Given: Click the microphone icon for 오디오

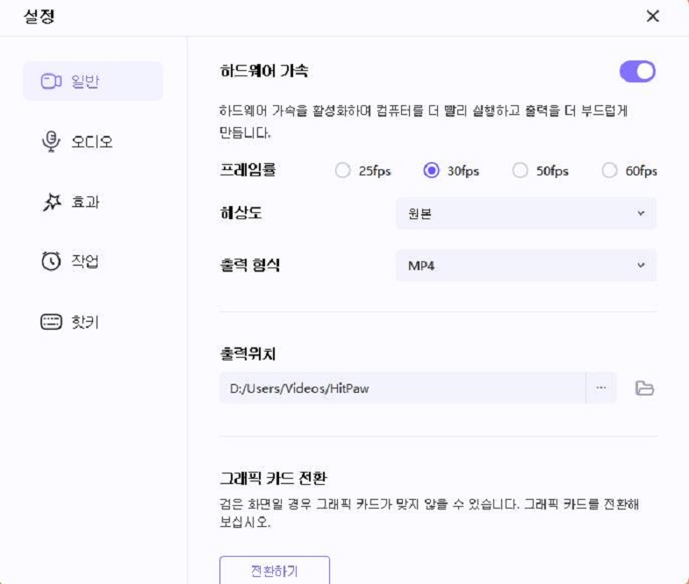Looking at the screenshot, I should [x=51, y=141].
